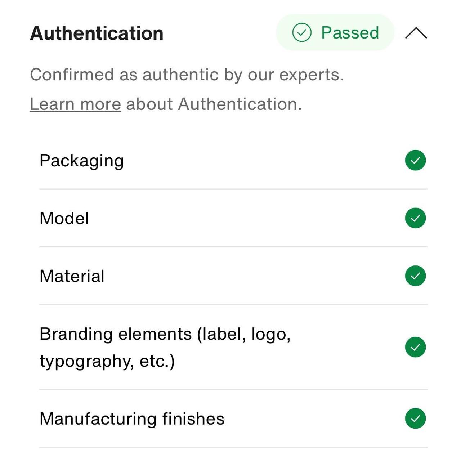This screenshot has width=461, height=461.
Task: Click the divider line between Model and Material
Action: pos(233,247)
